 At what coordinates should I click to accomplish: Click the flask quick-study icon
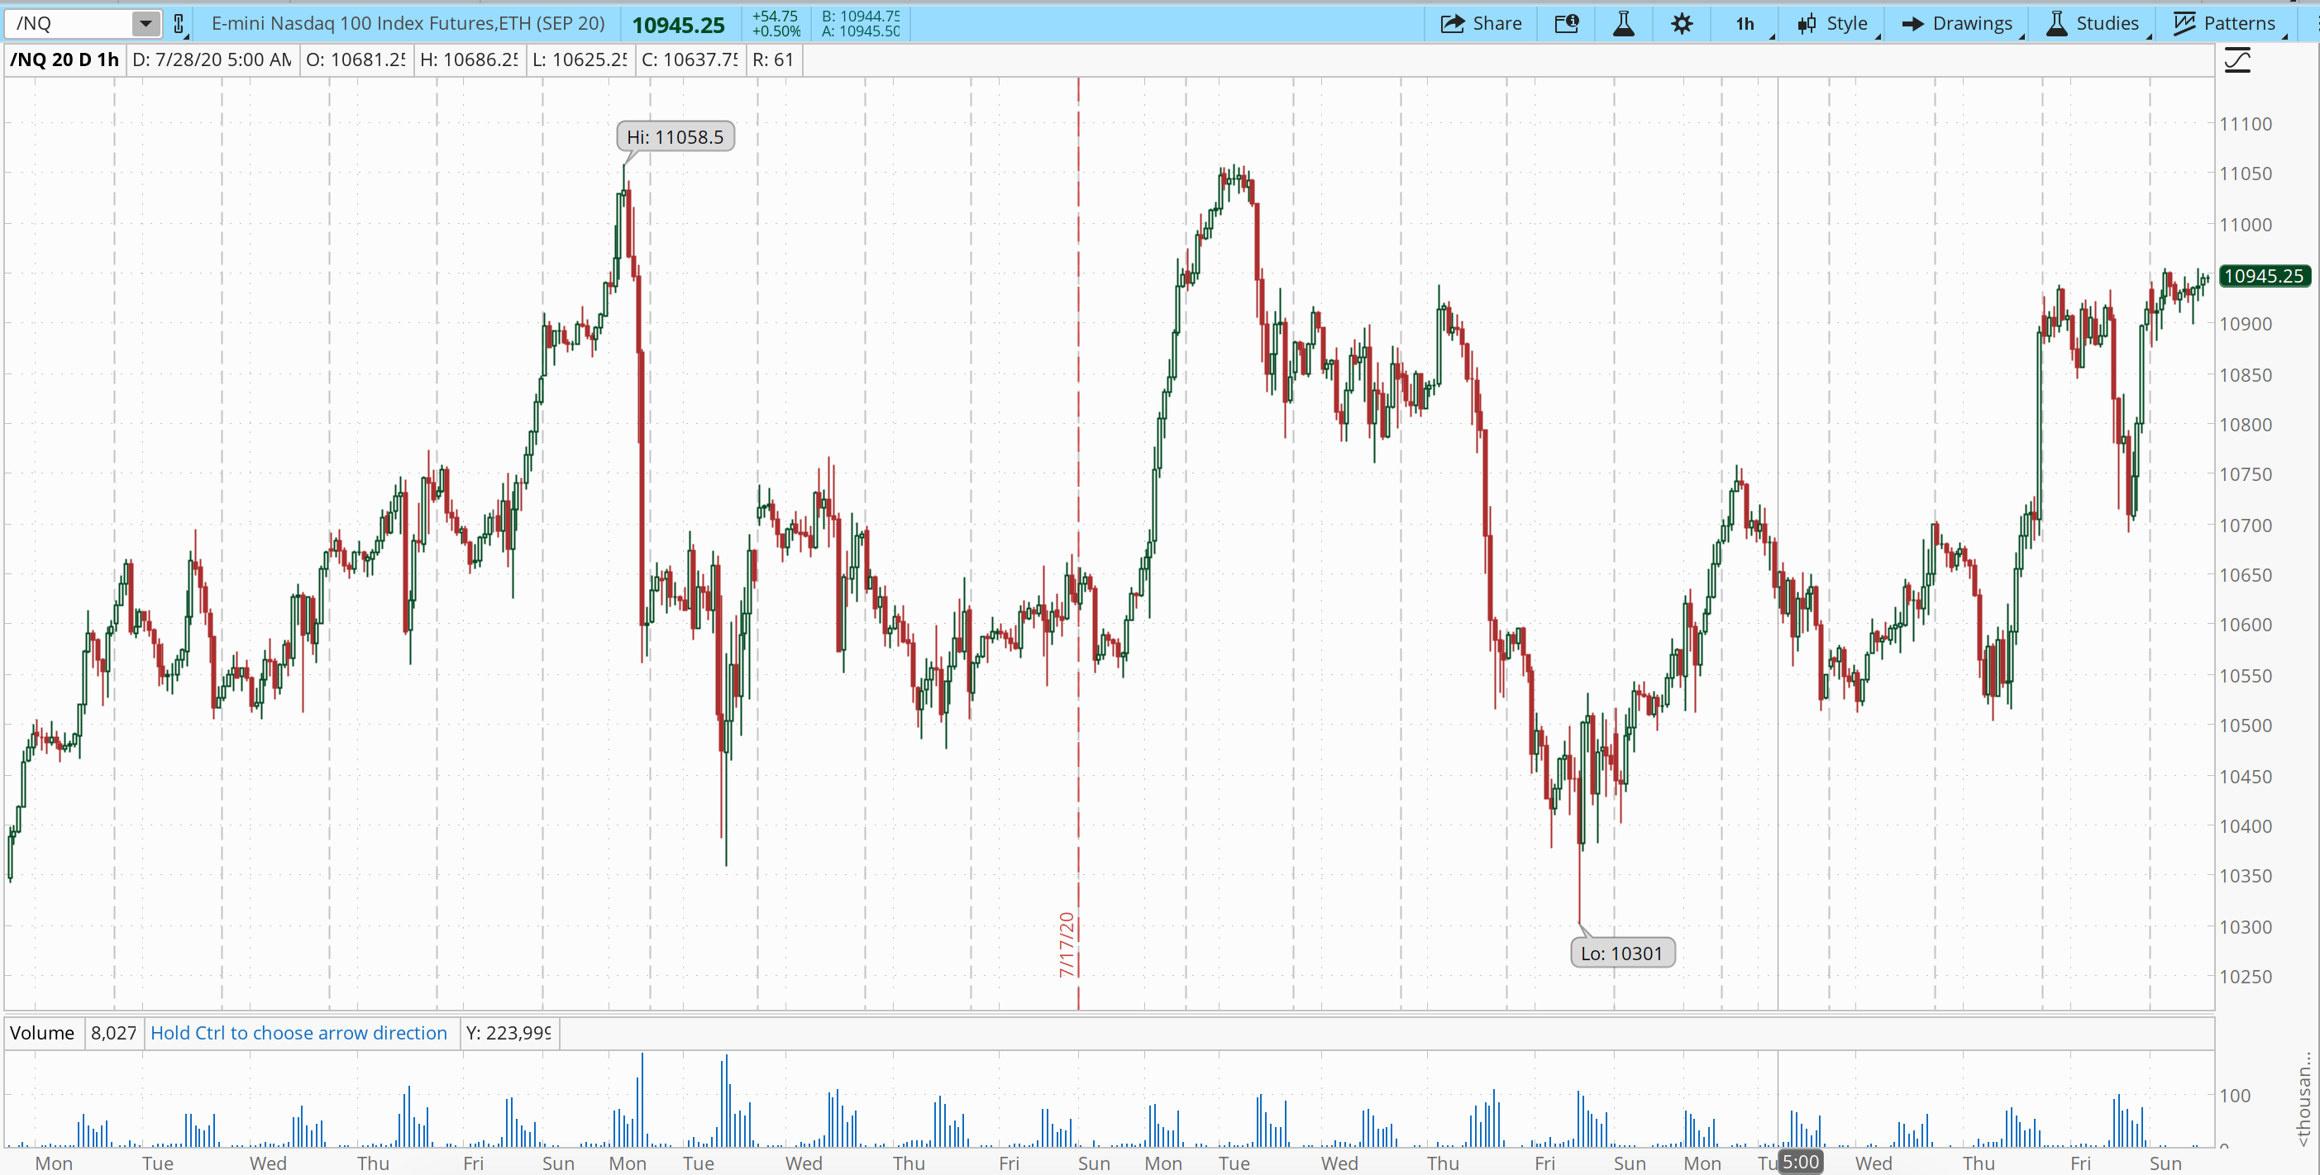[1624, 23]
